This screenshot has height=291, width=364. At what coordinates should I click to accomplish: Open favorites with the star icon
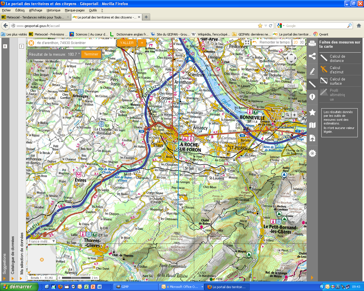coord(312,112)
